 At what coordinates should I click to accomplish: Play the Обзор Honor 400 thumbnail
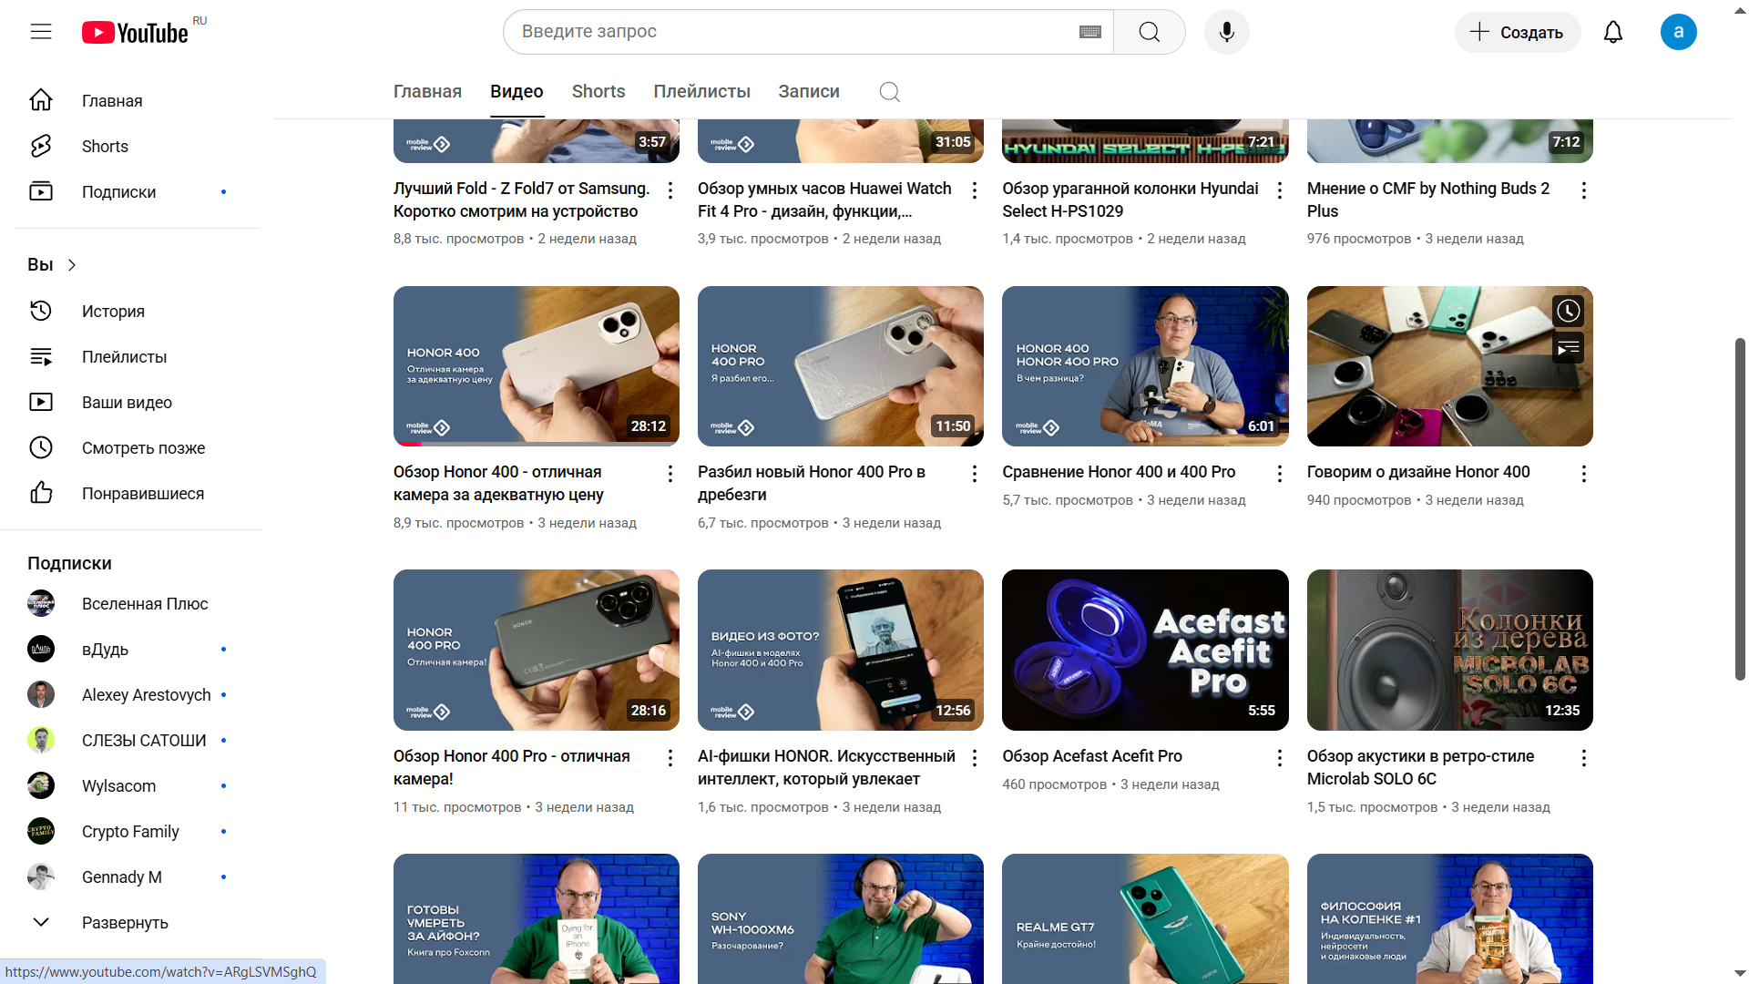point(537,366)
